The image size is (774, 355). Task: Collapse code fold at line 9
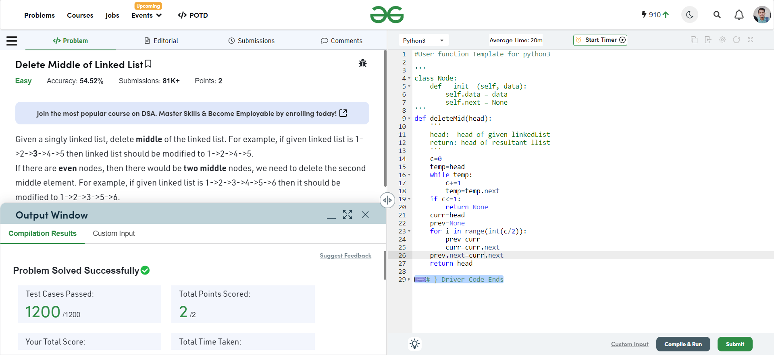point(409,119)
